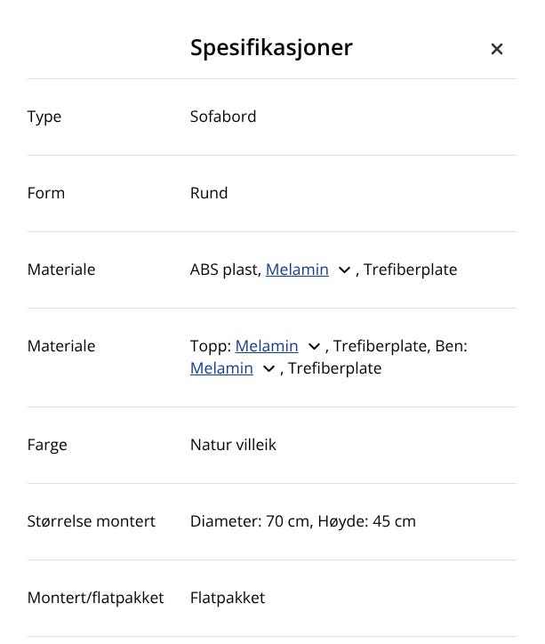Select the Natur villeik color value
This screenshot has width=545, height=644.
point(233,445)
